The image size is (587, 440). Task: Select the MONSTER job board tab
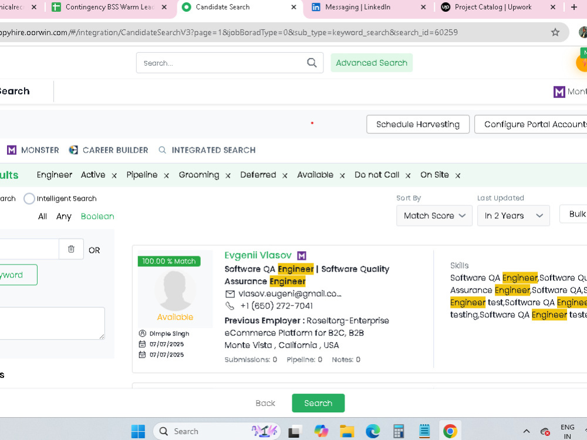click(33, 150)
